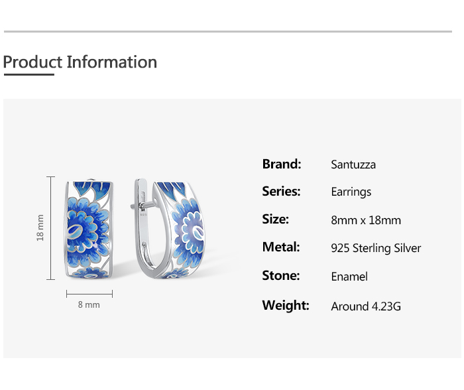
Task: Click the Stone: label
Action: coord(281,276)
